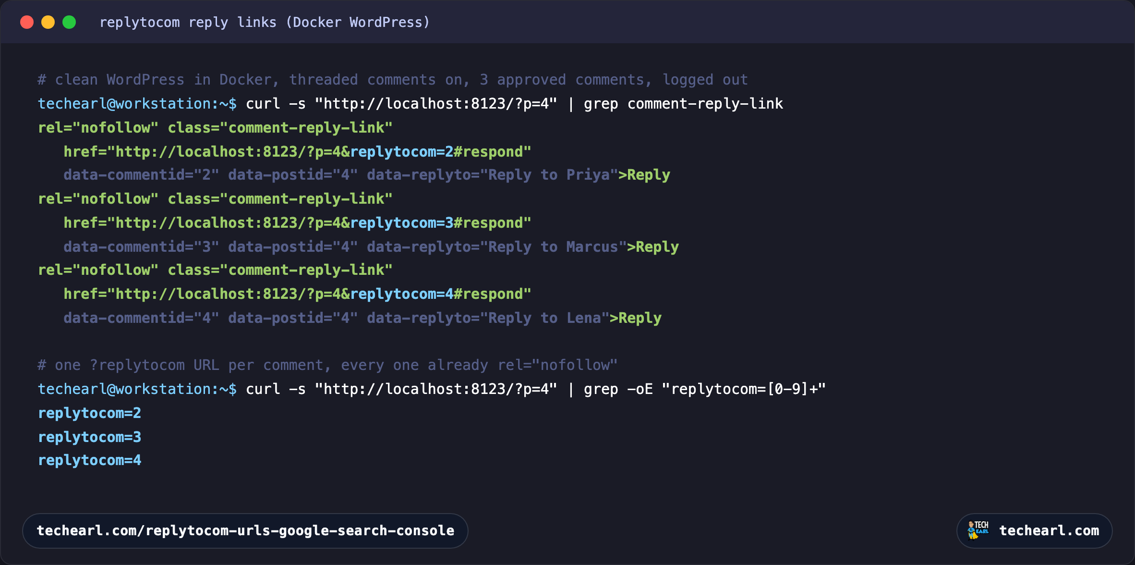The image size is (1135, 565).
Task: Click the output line 'replytocom=3'
Action: coord(89,437)
